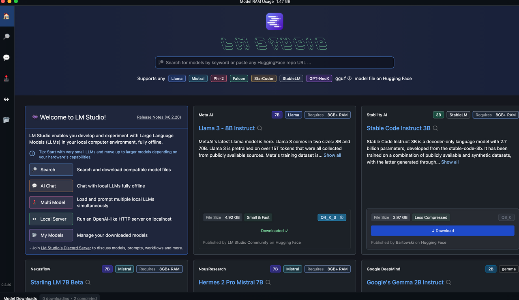
Task: Show all of Stable Code Instruct description
Action: point(450,162)
